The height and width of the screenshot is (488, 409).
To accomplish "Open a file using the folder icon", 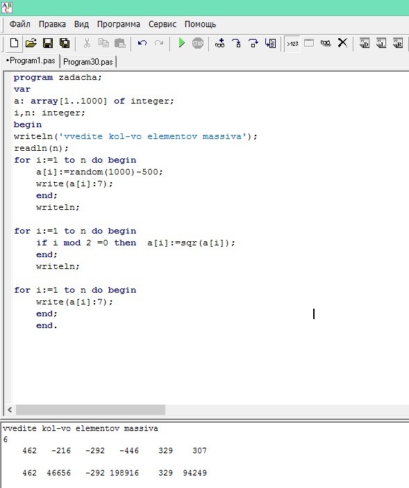I will tap(31, 43).
